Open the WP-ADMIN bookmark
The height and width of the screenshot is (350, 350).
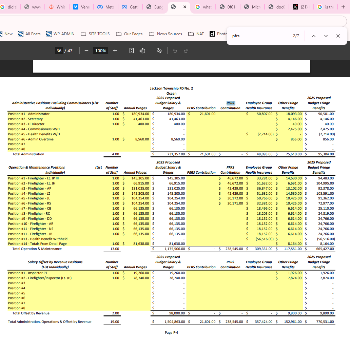pyautogui.click(x=60, y=34)
